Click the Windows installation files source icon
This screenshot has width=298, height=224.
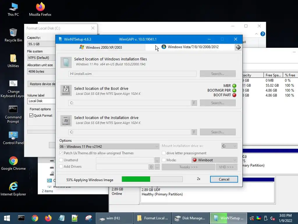coord(66,62)
